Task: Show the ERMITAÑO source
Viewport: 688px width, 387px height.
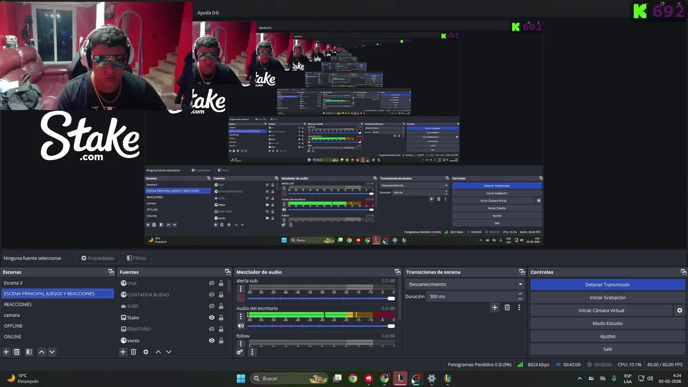Action: coord(212,329)
